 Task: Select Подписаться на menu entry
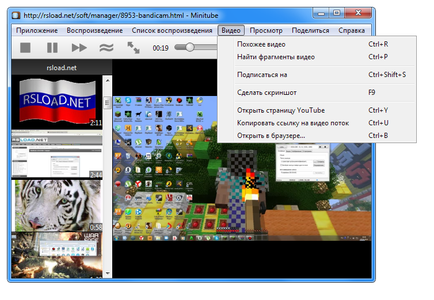(317, 75)
